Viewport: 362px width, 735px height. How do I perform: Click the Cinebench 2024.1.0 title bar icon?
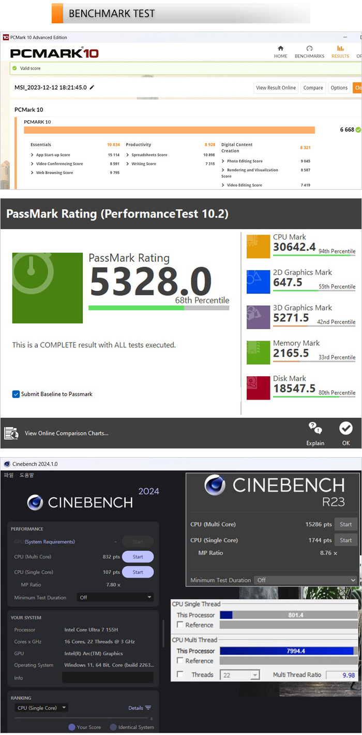[6, 464]
